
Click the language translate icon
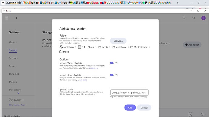coord(11,100)
